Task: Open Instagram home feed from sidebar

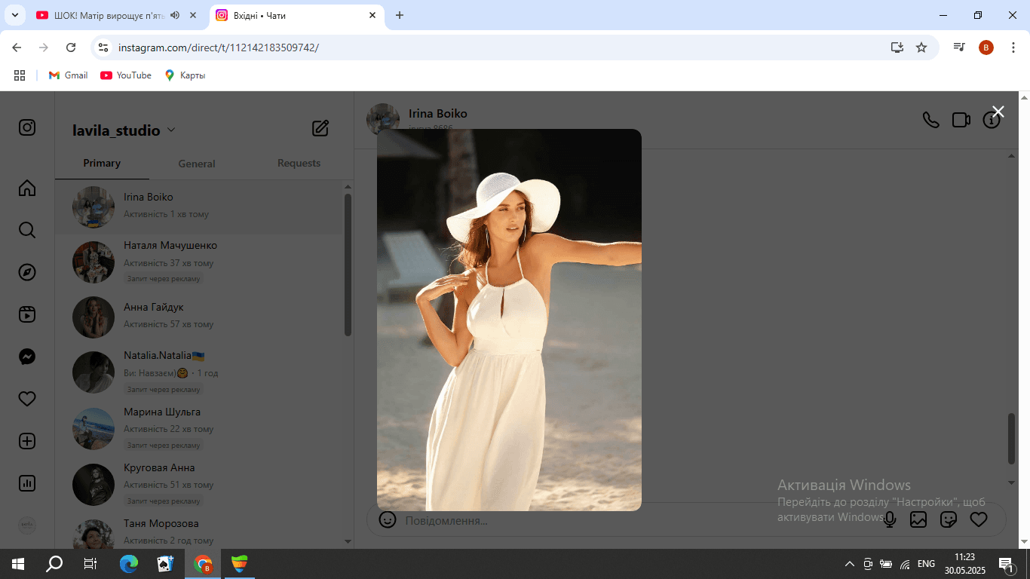Action: (27, 188)
